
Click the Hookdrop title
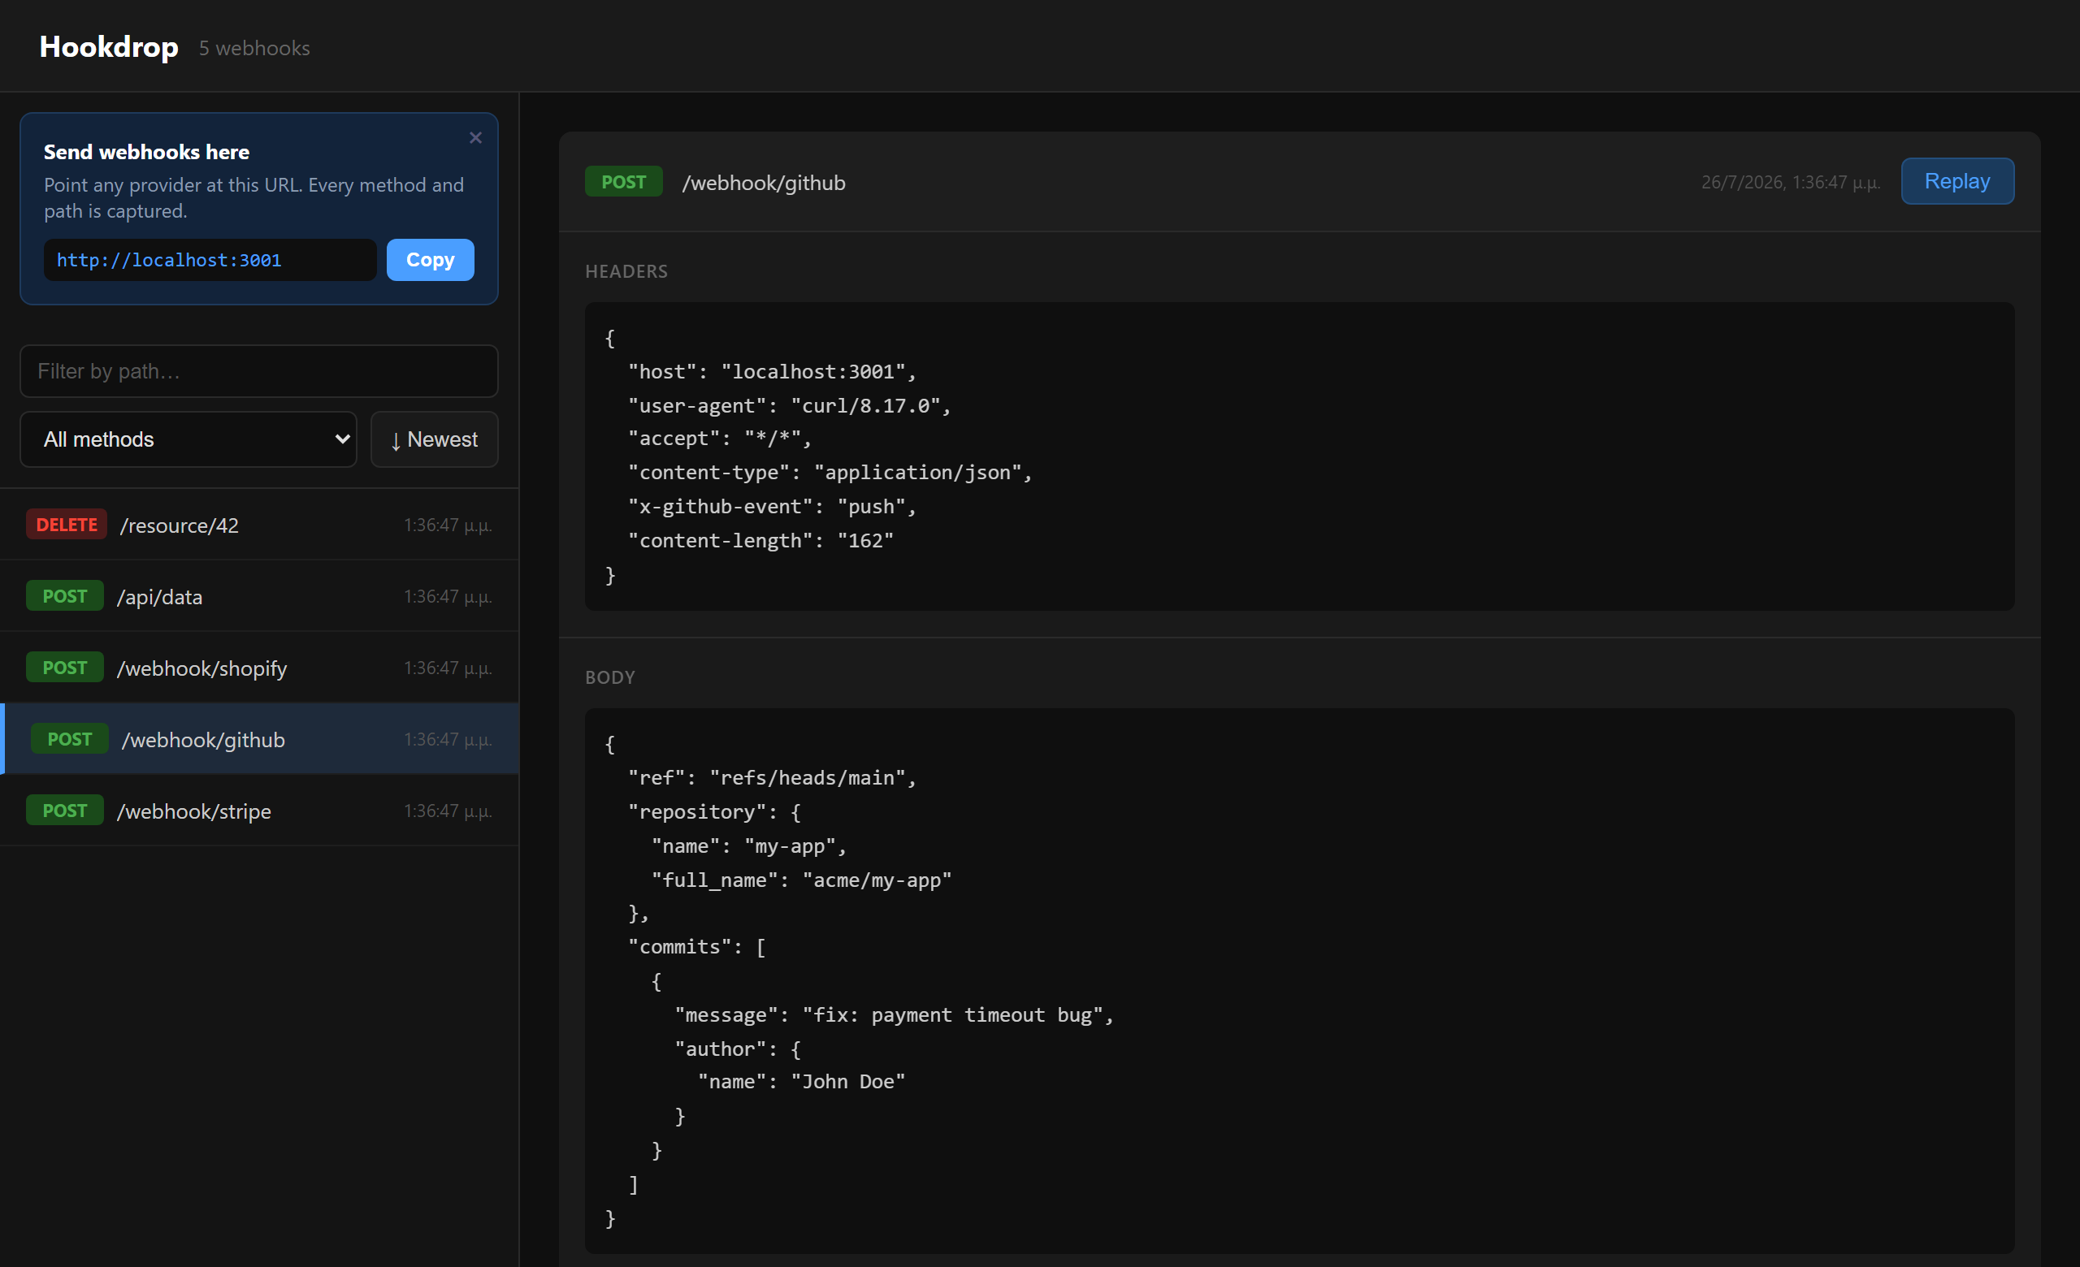click(x=109, y=46)
